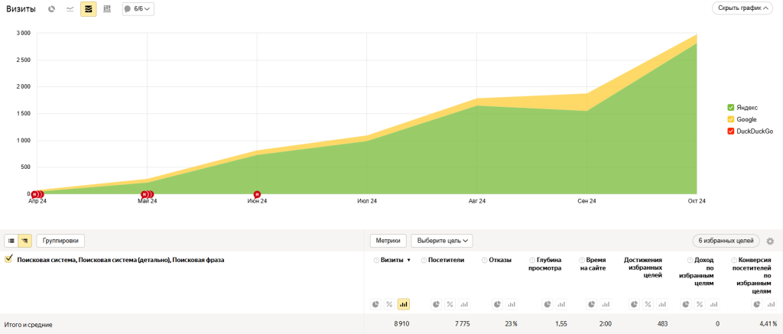Open table settings gear icon
783x334 pixels.
pos(770,242)
